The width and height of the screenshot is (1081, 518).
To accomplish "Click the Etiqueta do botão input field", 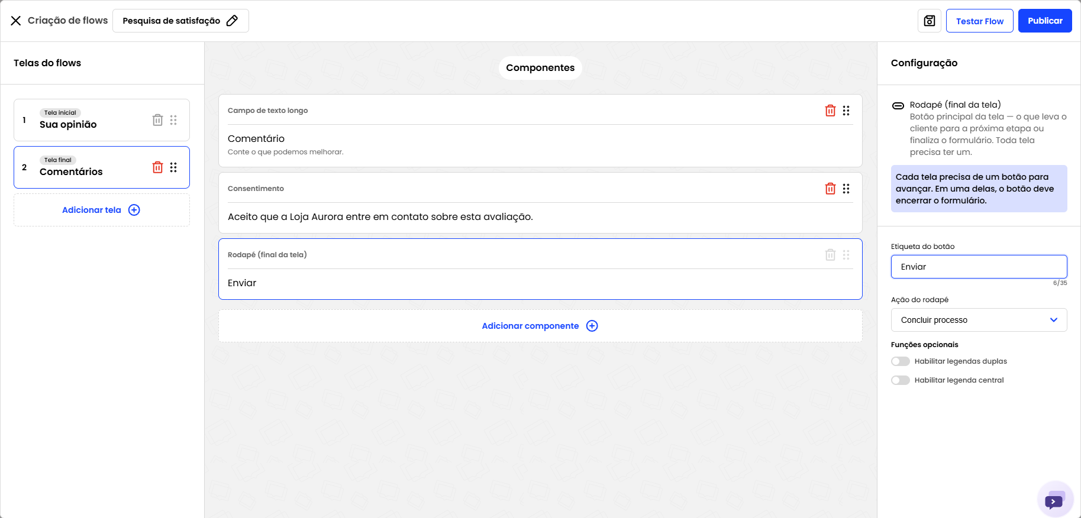I will [979, 267].
